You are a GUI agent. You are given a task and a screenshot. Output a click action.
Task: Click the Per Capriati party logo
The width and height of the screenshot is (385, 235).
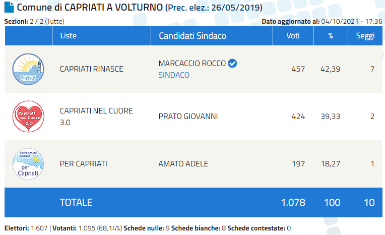point(28,163)
